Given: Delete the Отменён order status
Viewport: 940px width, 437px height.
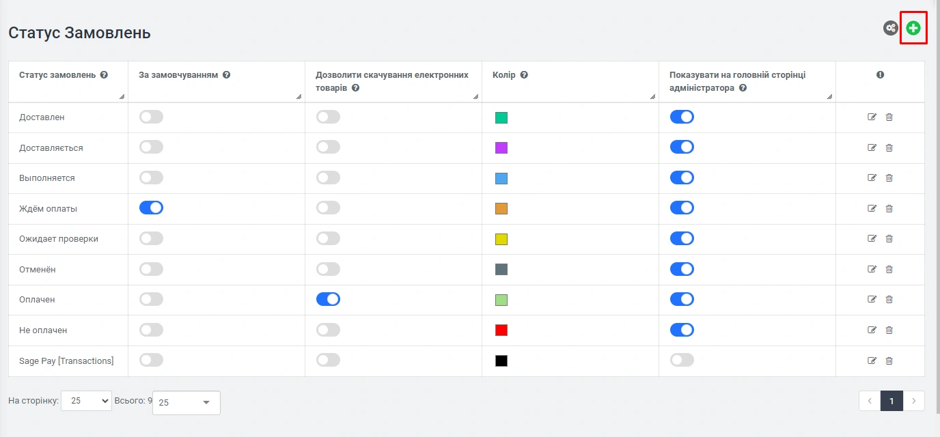Looking at the screenshot, I should 889,269.
